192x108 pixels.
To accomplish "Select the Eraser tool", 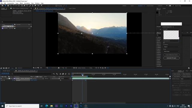I will coord(35,6).
